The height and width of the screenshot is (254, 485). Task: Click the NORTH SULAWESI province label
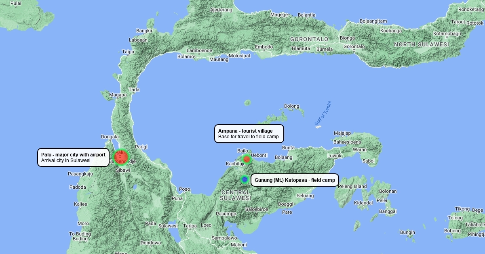(x=422, y=44)
